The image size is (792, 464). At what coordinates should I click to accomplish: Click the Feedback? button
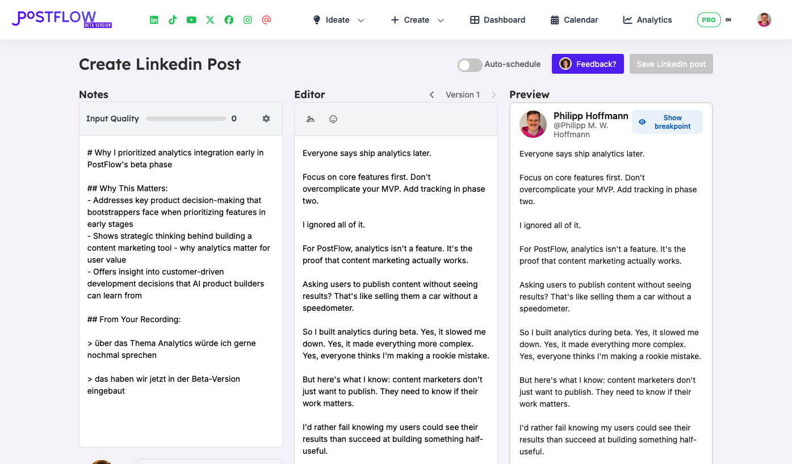pos(588,64)
